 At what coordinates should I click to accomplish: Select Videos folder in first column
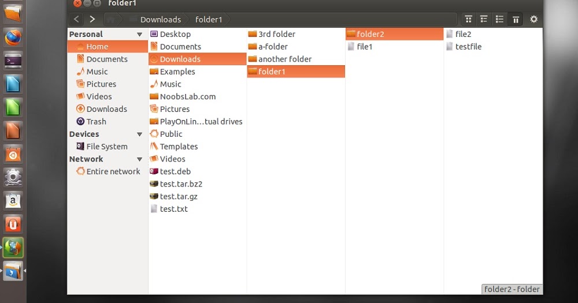198,159
